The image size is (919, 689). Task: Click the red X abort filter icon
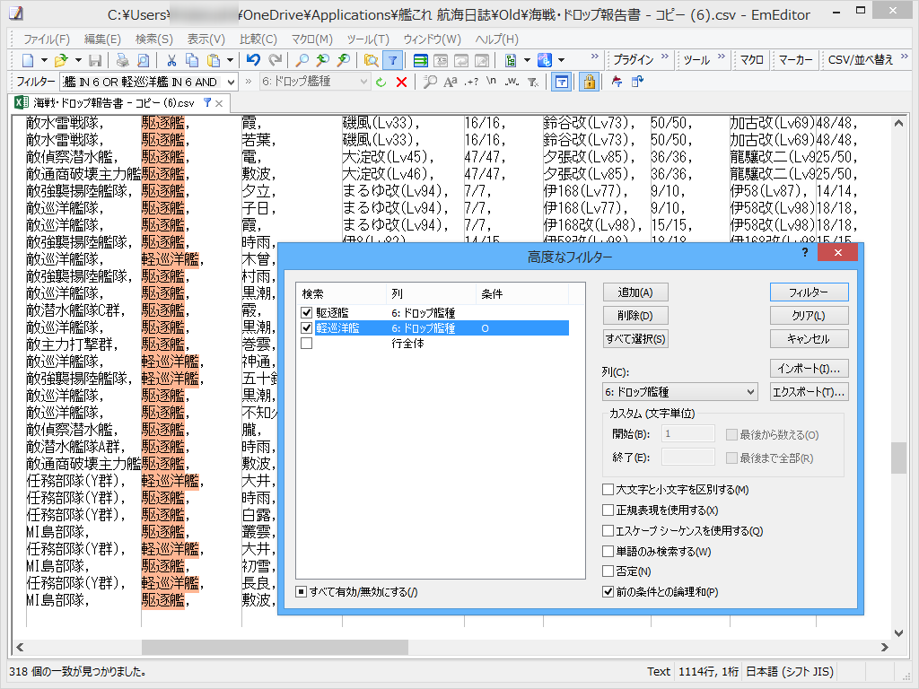[401, 82]
